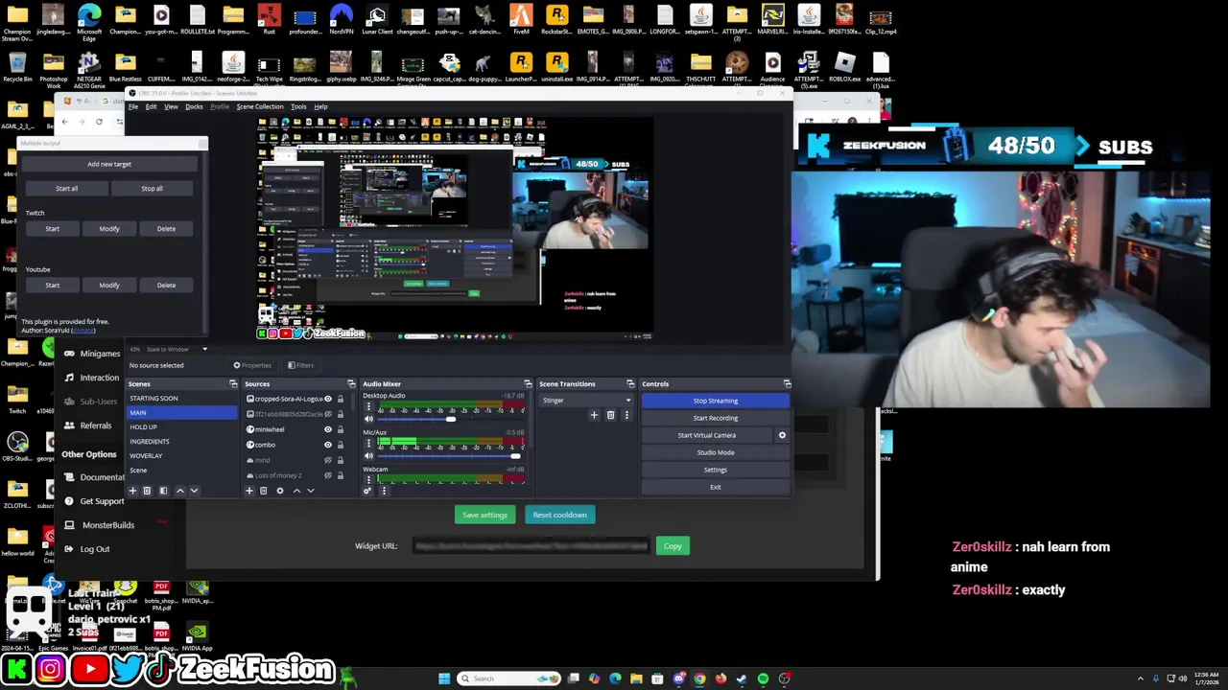
Task: Undock the Sources panel
Action: (x=351, y=384)
